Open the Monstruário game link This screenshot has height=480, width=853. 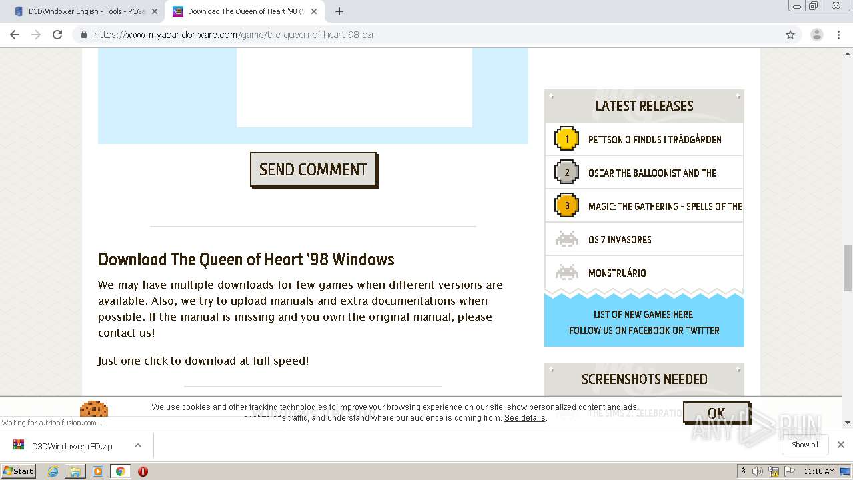click(x=617, y=273)
